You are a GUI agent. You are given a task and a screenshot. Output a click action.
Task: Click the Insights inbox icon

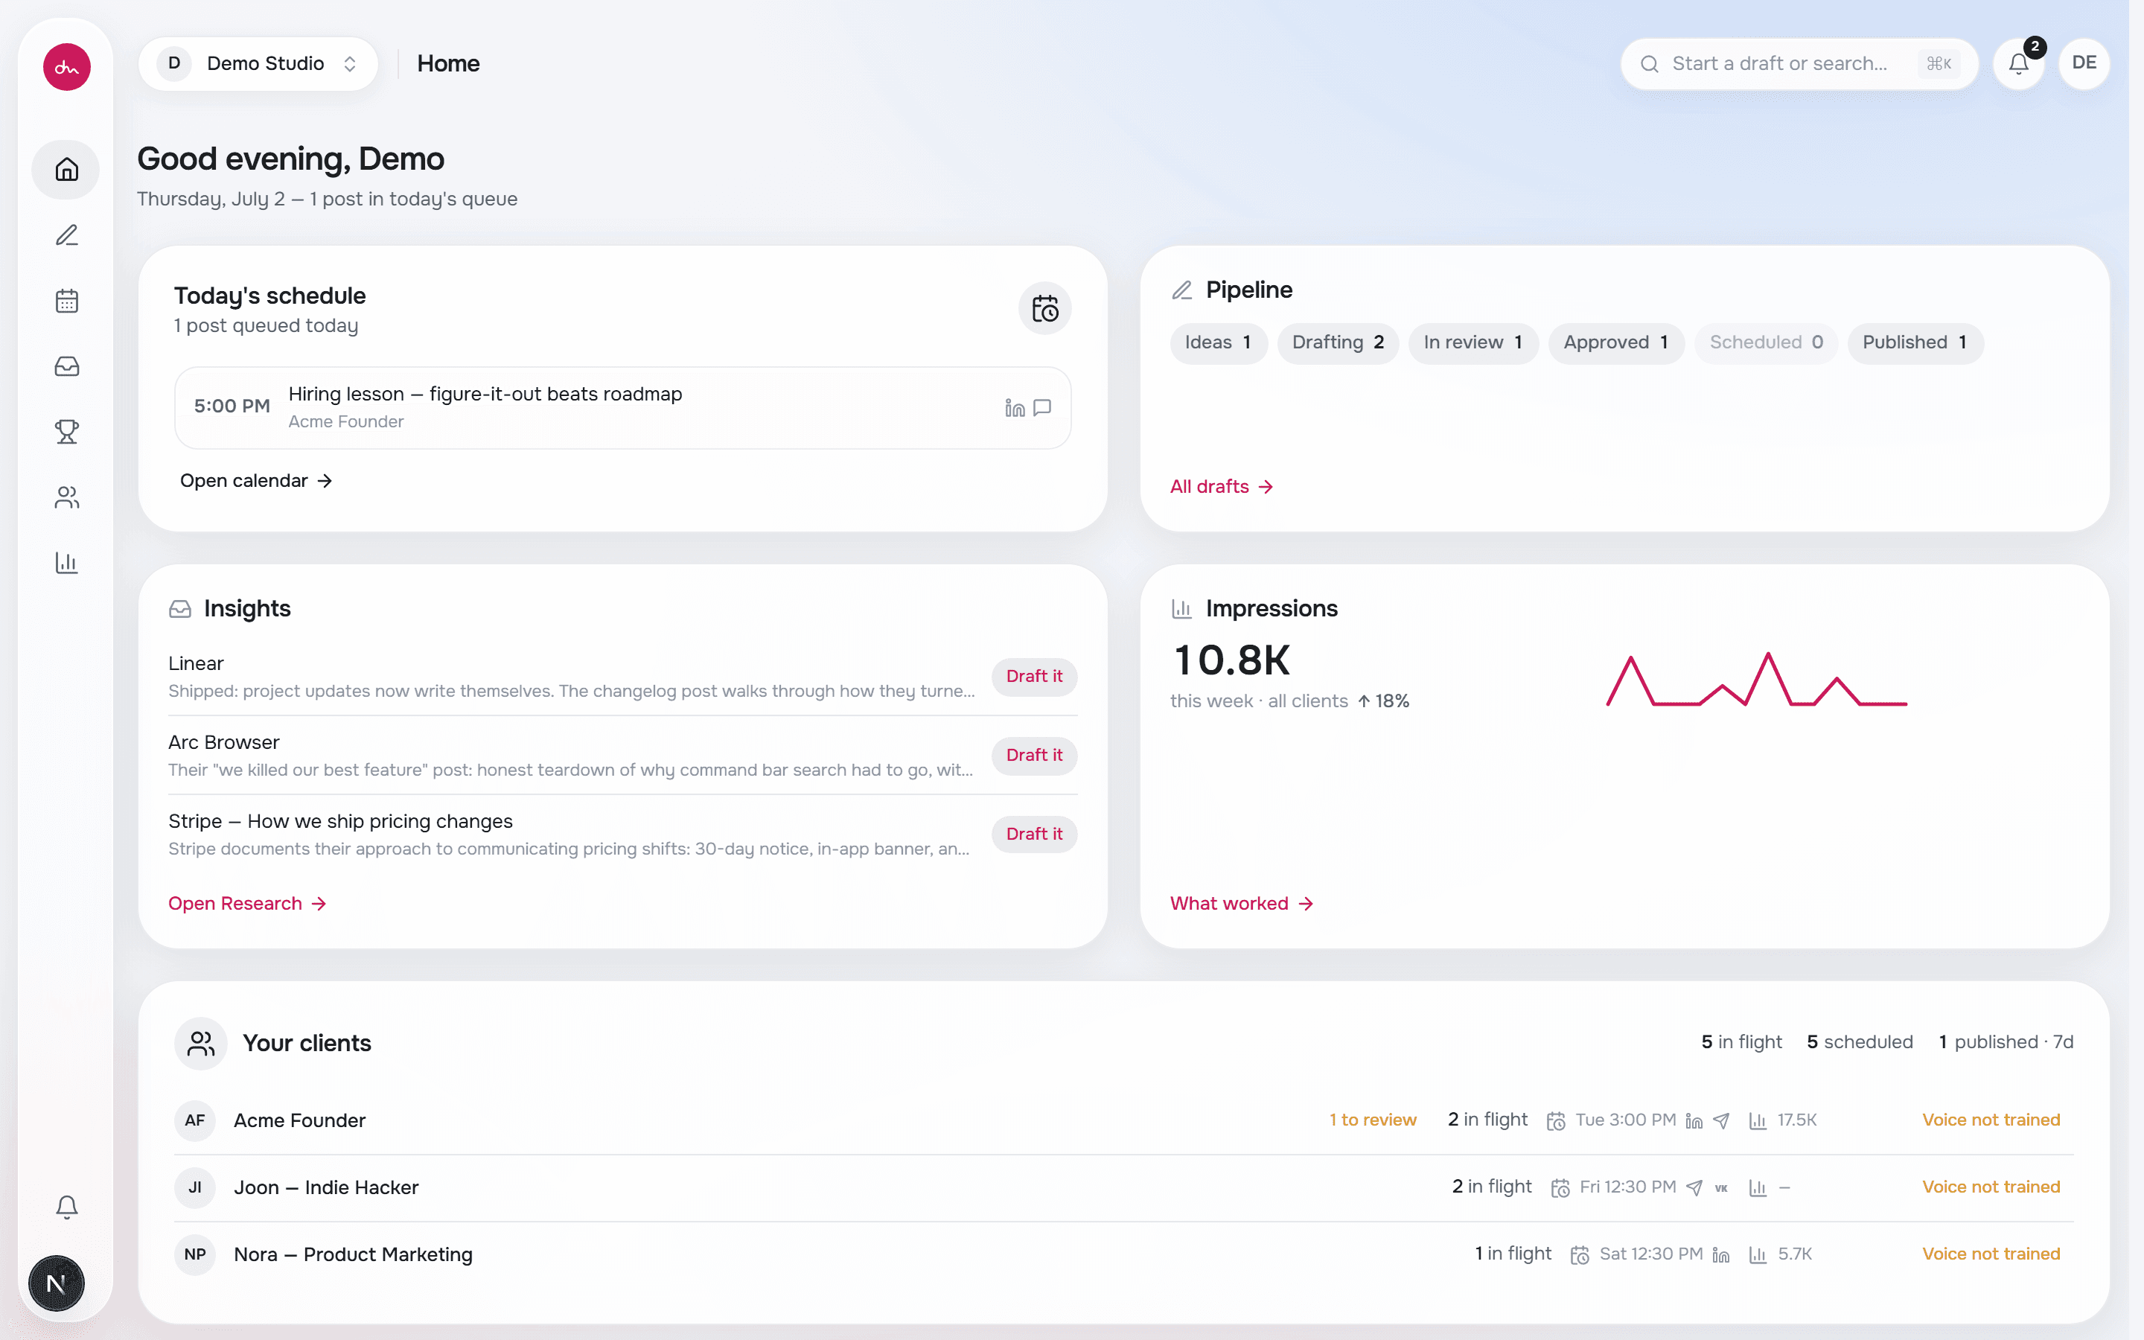[180, 609]
